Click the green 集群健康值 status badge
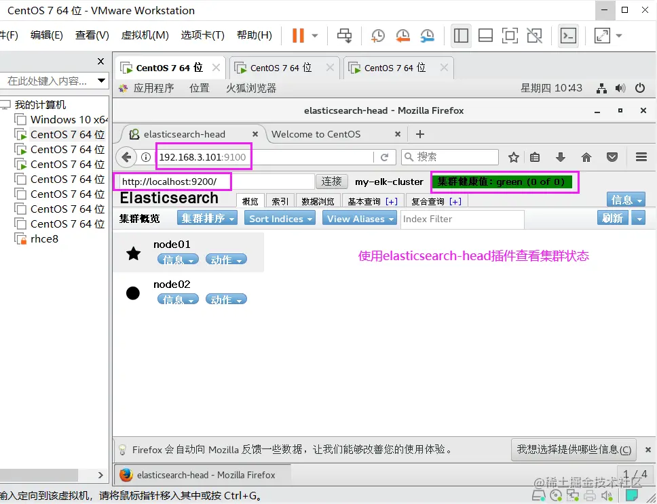Viewport: 657px width, 504px height. coord(502,182)
